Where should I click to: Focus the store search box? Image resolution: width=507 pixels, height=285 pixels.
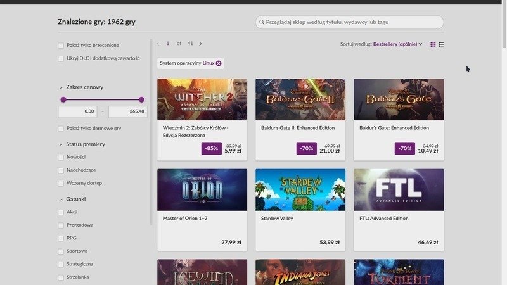click(x=350, y=22)
